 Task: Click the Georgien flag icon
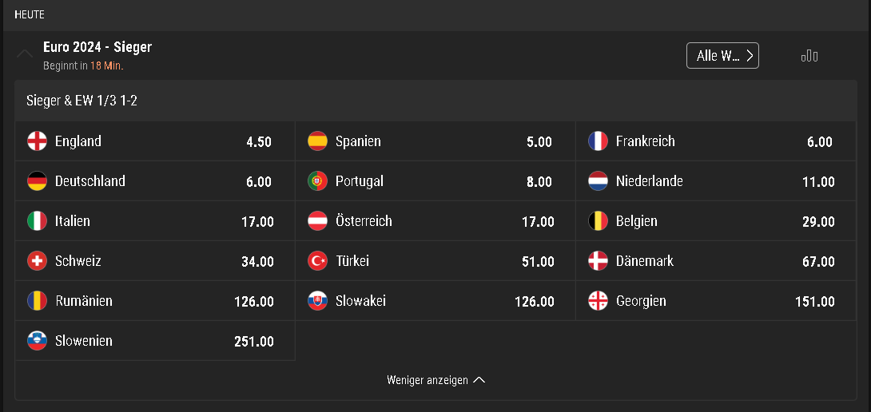(x=599, y=301)
